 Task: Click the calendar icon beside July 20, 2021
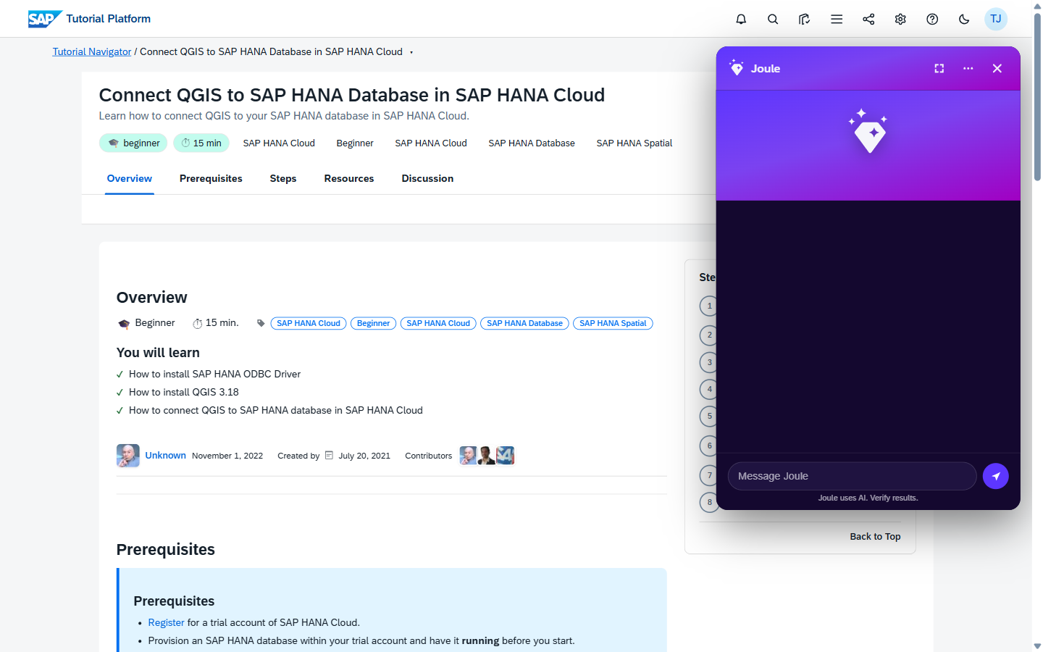(329, 456)
